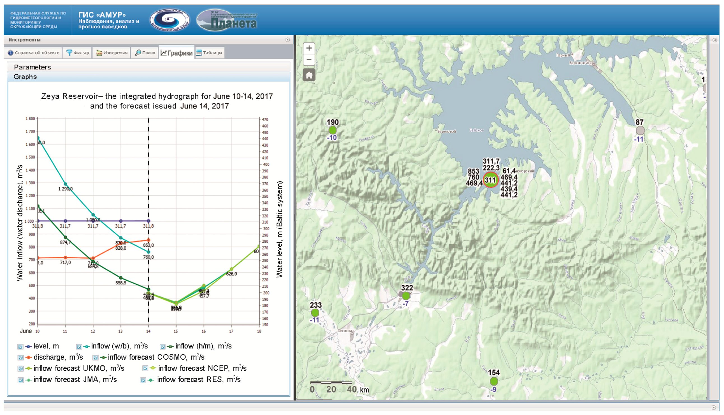
Task: Uncheck inflow forecast UKMO checkbox
Action: tap(20, 369)
